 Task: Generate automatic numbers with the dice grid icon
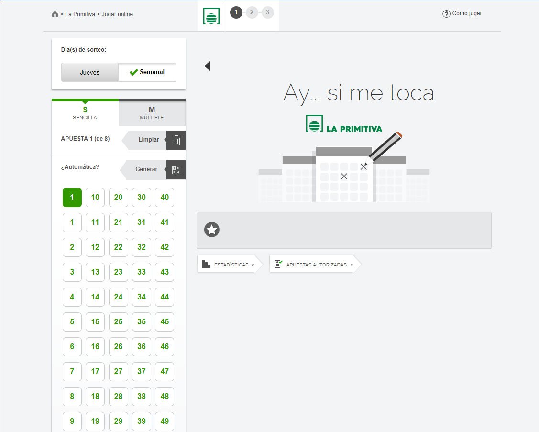click(176, 170)
